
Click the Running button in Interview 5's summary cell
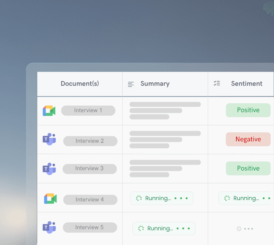tap(164, 228)
